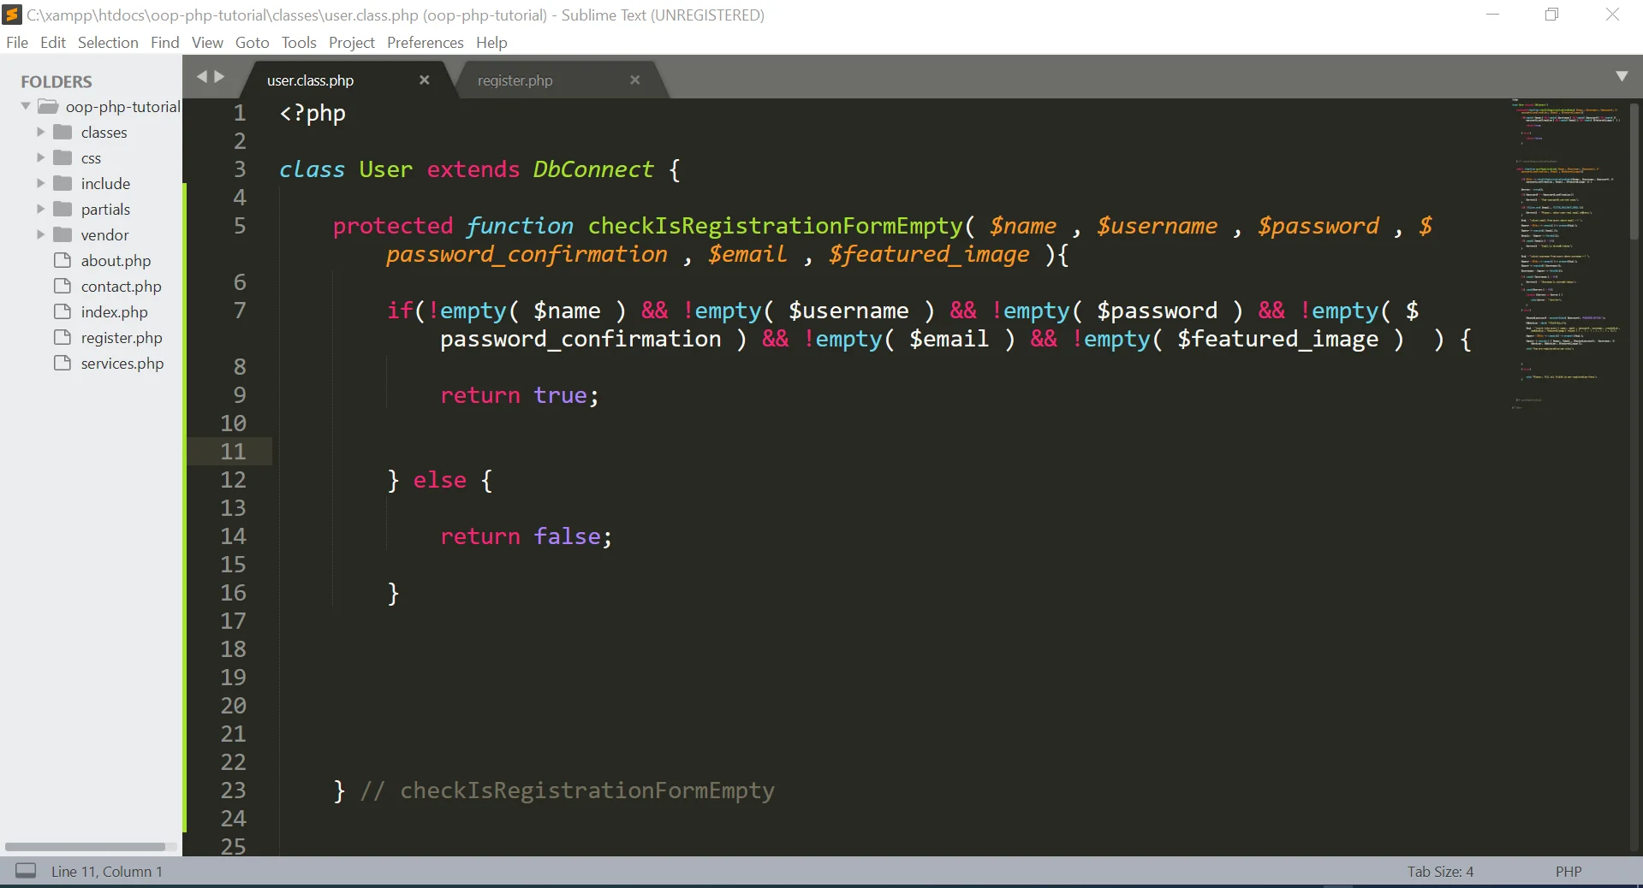Click the services.php file icon
1643x888 pixels.
(63, 363)
